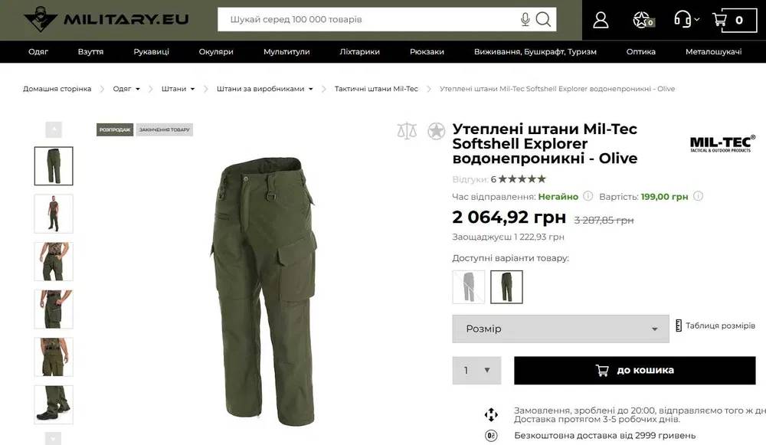Click the magnifying glass search icon
The width and height of the screenshot is (766, 445).
click(x=543, y=20)
